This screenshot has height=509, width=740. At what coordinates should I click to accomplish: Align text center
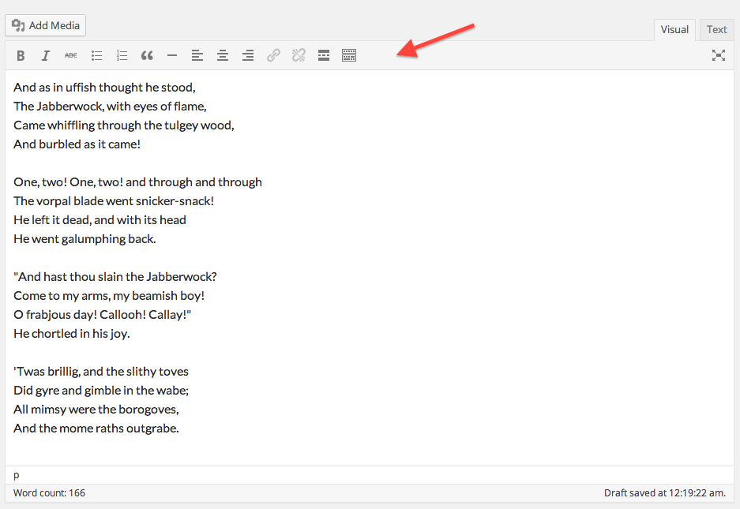coord(223,56)
